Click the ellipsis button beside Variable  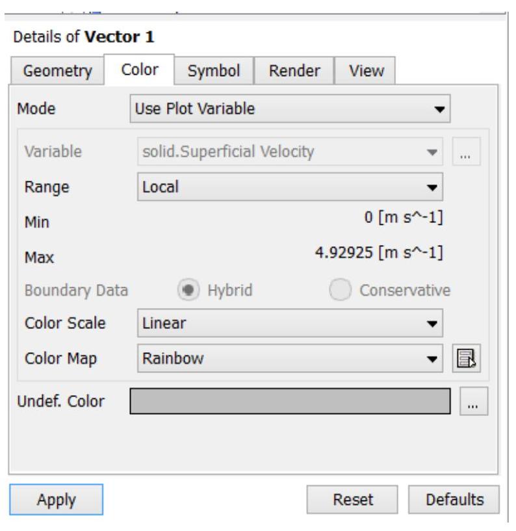coord(466,151)
